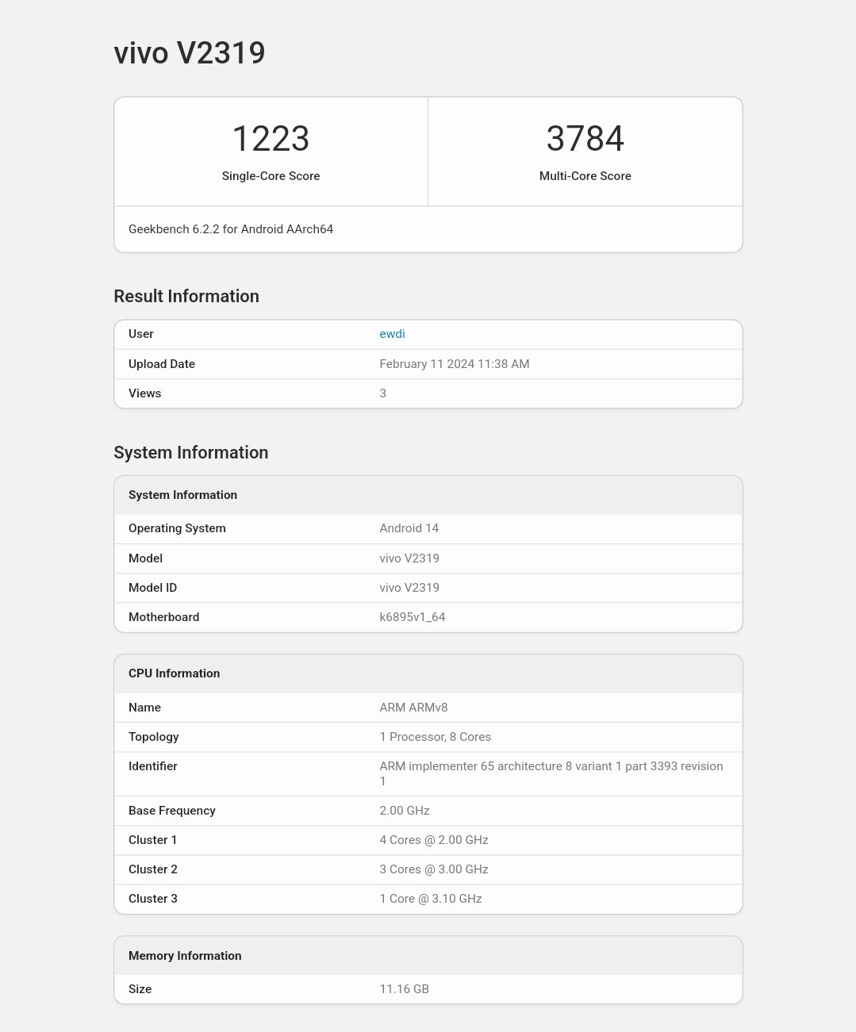Click the upload date February 11 2024 value
The width and height of the screenshot is (856, 1032).
(x=454, y=364)
